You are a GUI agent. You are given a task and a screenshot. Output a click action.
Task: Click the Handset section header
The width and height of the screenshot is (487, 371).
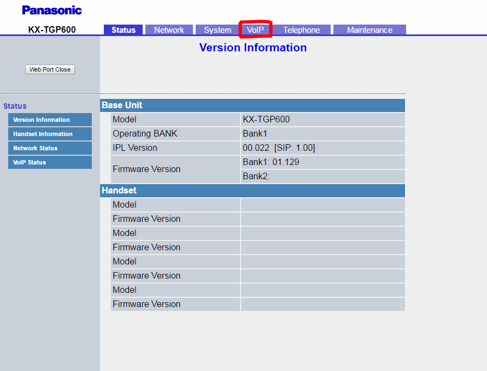click(x=253, y=190)
